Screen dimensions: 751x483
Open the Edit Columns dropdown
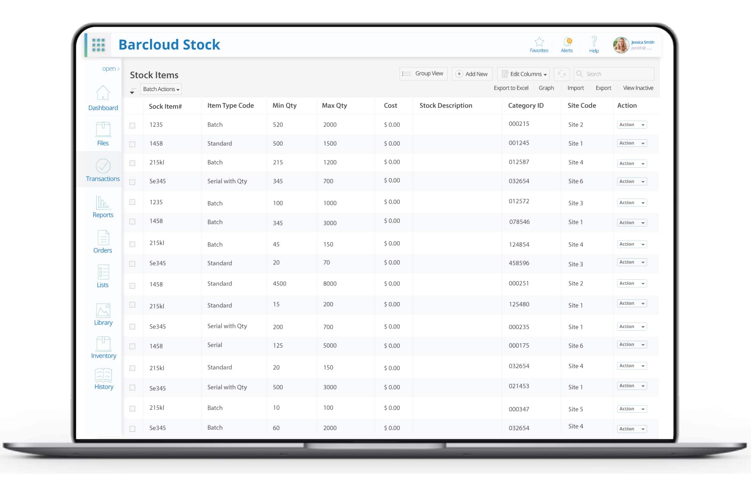523,74
